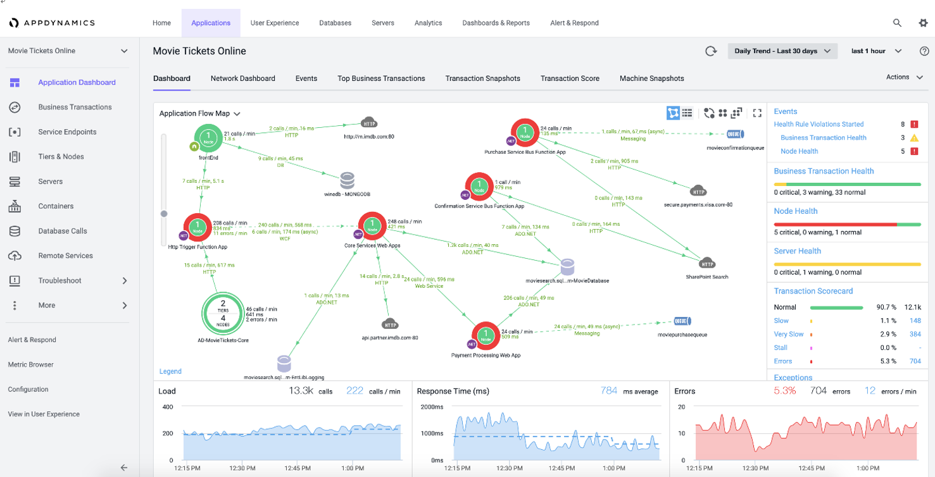This screenshot has width=935, height=477.
Task: Apply circular layout to flow map
Action: pos(709,113)
